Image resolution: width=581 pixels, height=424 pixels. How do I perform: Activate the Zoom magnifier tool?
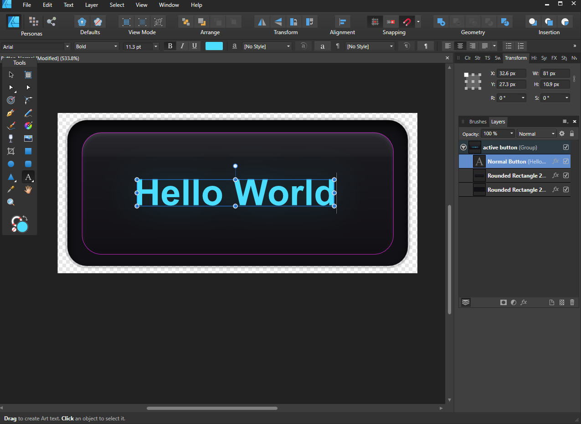click(x=11, y=202)
